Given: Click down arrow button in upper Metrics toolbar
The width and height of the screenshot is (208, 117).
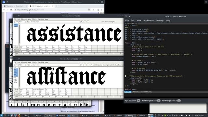Looking at the screenshot, I should coord(88,22).
